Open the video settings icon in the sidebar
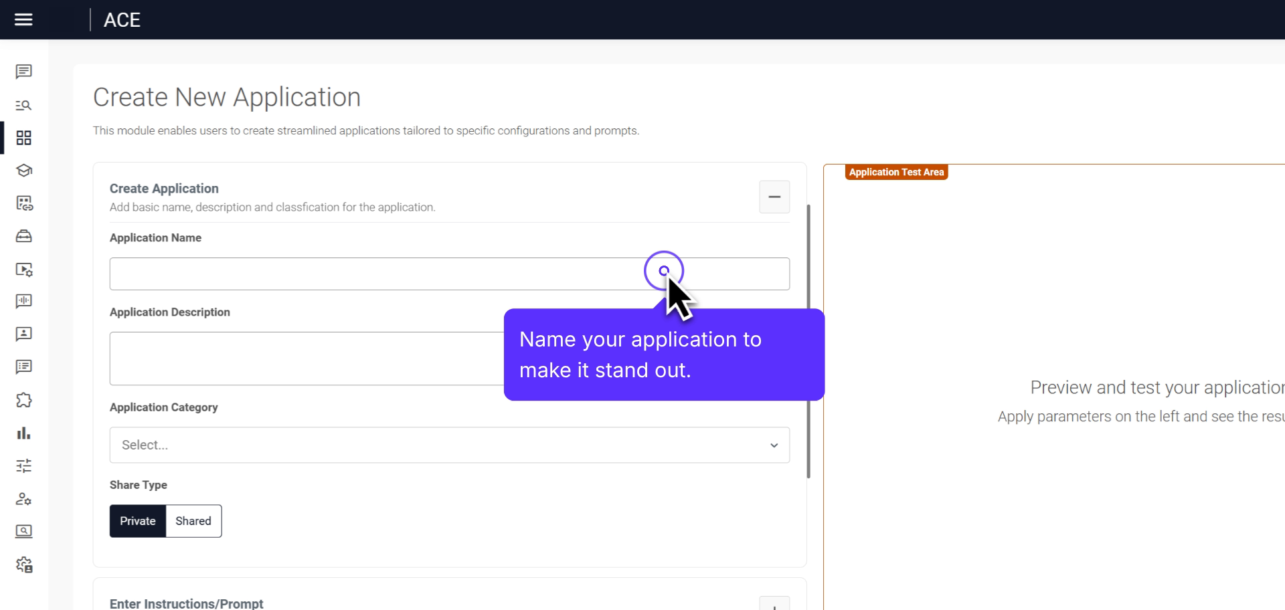 tap(23, 269)
